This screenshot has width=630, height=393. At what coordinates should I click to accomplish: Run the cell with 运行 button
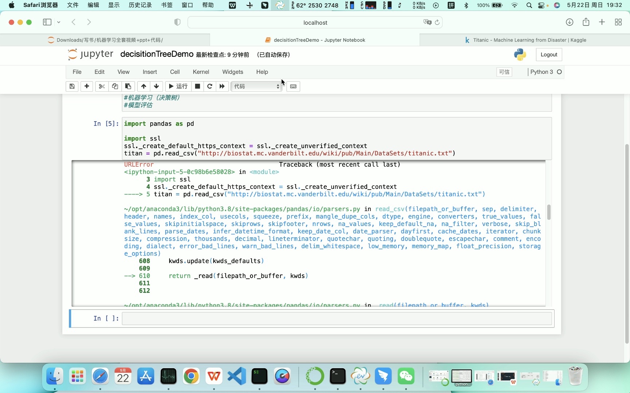coord(178,86)
